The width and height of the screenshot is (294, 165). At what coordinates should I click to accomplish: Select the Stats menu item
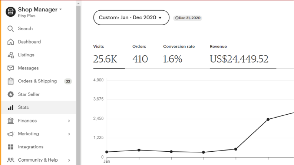click(39, 107)
